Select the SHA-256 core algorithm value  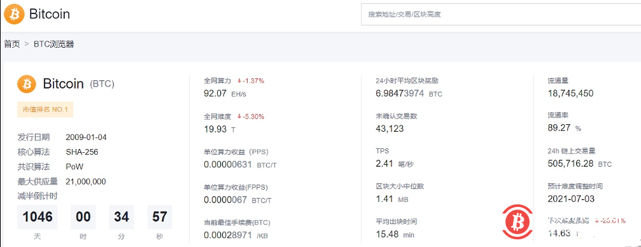click(81, 152)
